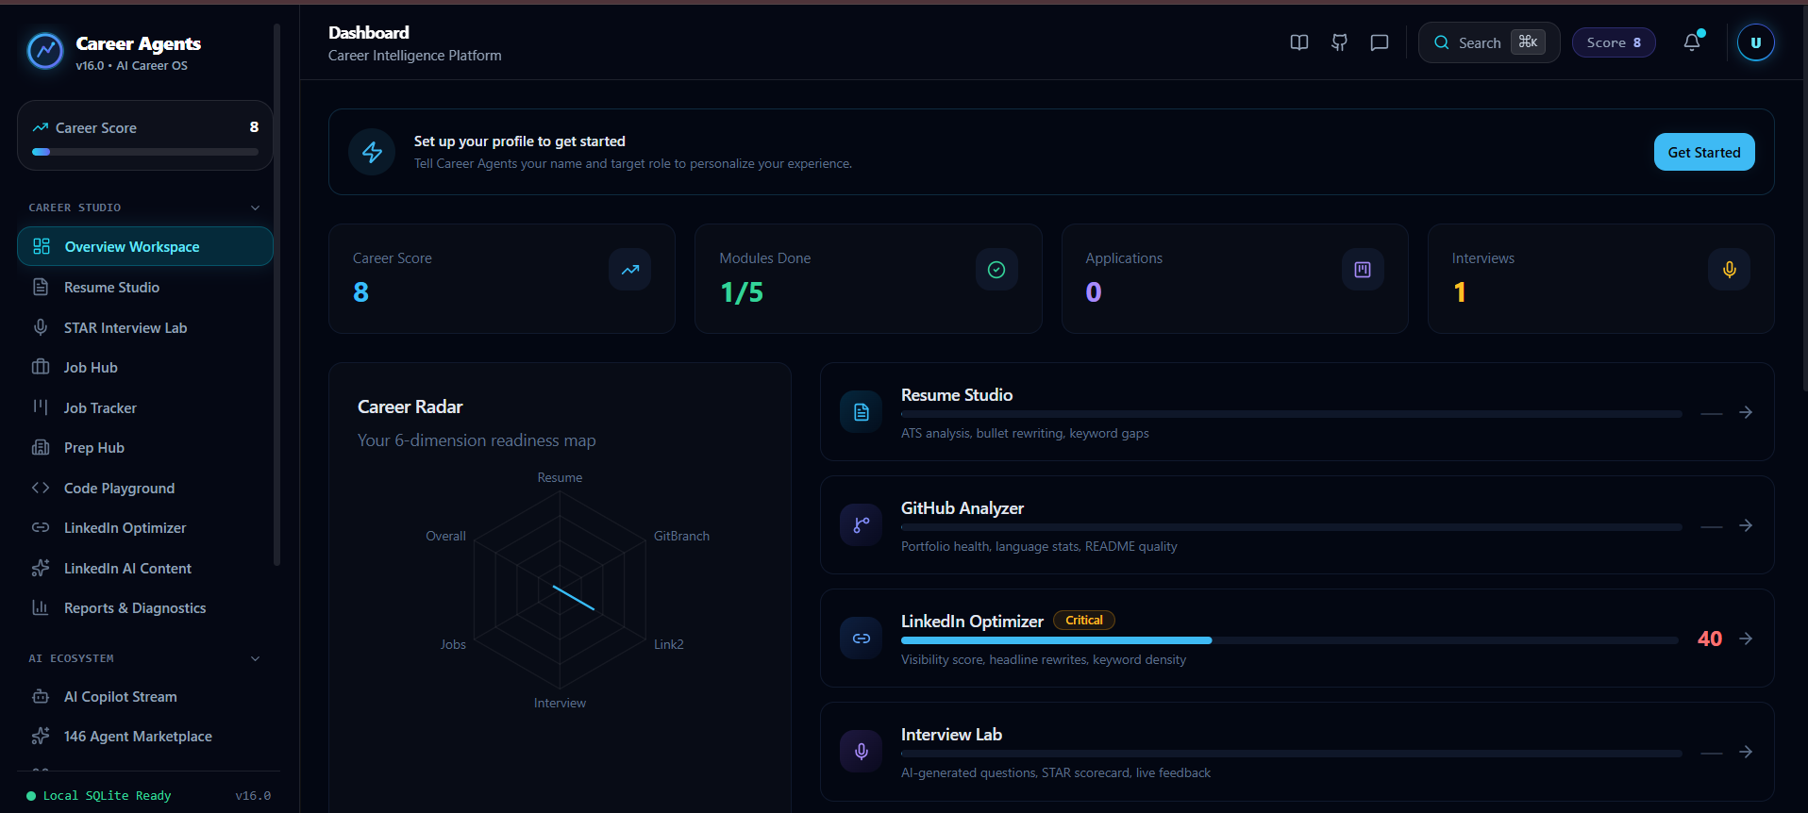Open LinkedIn AI Content from sidebar
This screenshot has width=1808, height=813.
145,568
